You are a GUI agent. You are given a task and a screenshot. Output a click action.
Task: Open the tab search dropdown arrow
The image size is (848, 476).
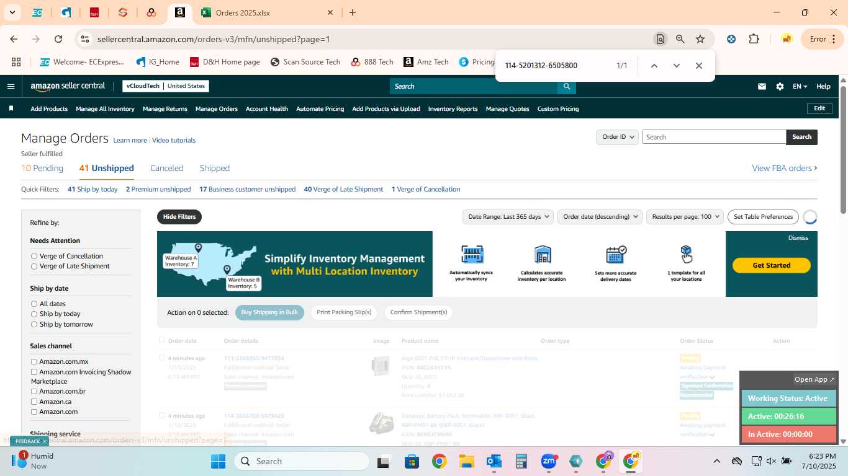click(12, 12)
